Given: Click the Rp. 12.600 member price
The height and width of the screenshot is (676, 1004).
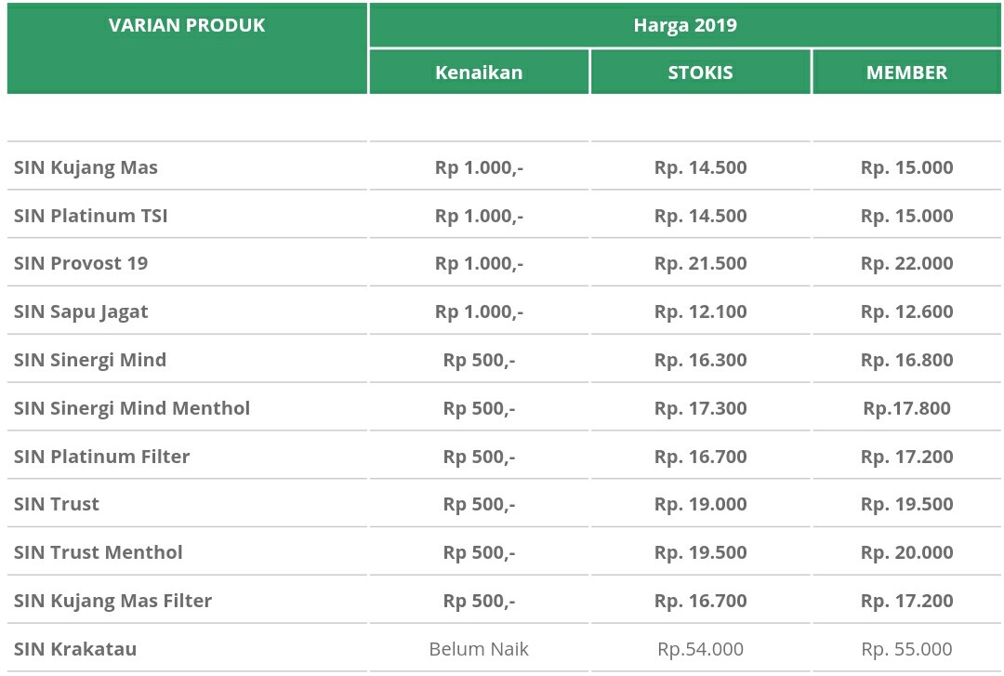Looking at the screenshot, I should coord(906,311).
